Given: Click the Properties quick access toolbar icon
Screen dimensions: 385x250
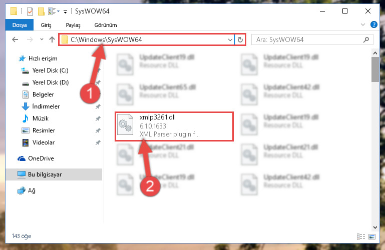Looking at the screenshot, I should click(30, 11).
